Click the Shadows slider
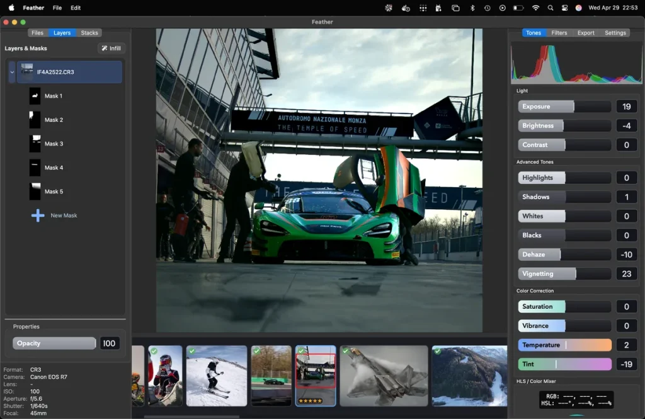The height and width of the screenshot is (419, 645). pos(564,197)
